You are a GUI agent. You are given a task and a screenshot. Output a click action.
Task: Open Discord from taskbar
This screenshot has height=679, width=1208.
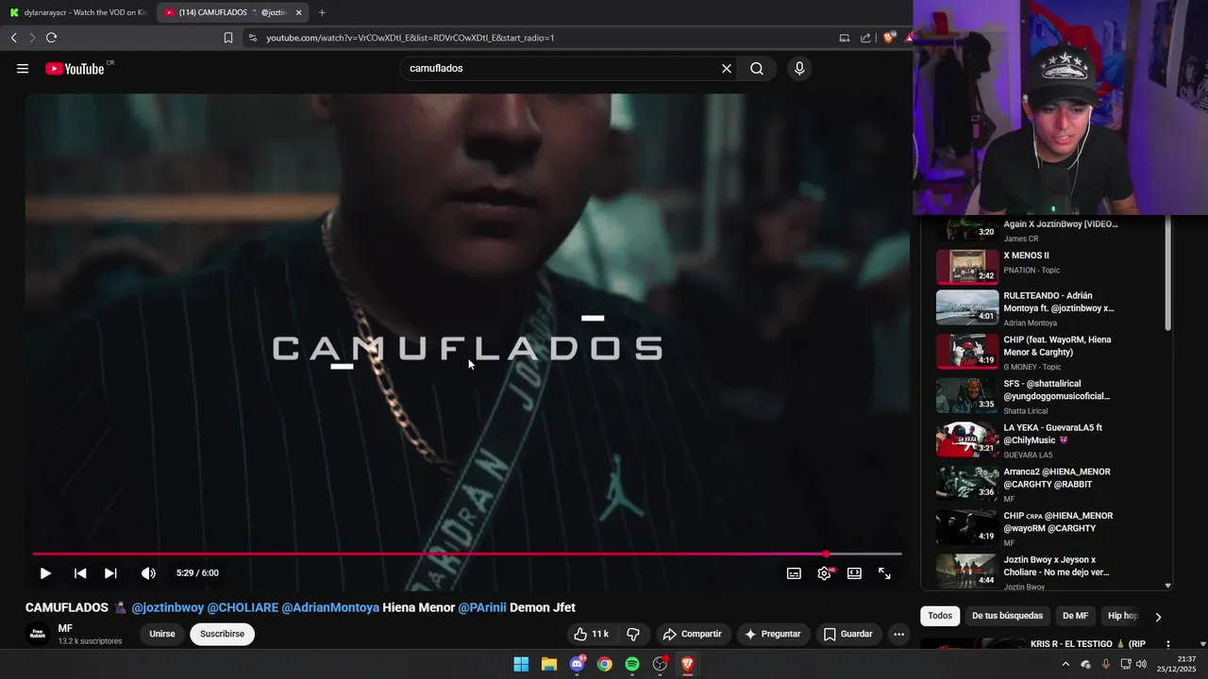pos(577,664)
